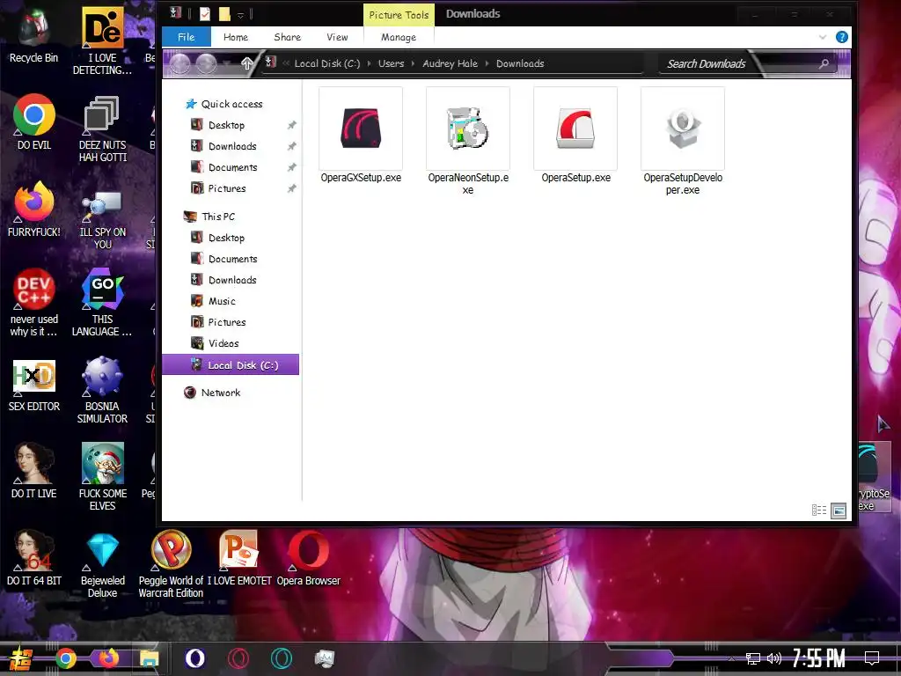Screen dimensions: 901x676
Task: Click Audrey Hale in address breadcrumb
Action: click(x=450, y=63)
